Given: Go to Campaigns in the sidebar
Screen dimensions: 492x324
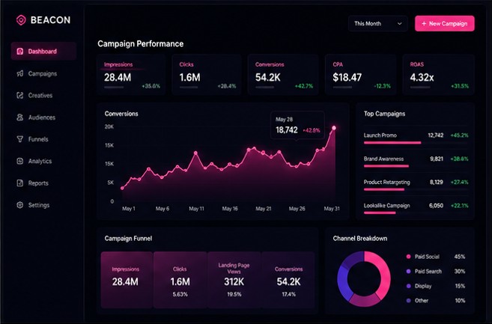Looking at the screenshot, I should 43,73.
